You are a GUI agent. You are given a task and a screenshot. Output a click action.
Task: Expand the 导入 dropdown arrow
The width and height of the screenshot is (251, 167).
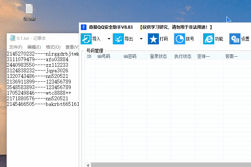(109, 39)
